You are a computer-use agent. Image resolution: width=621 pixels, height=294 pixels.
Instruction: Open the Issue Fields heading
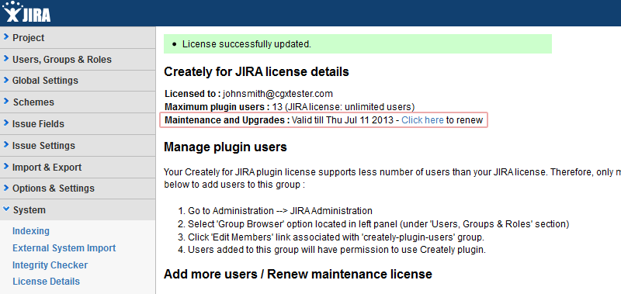(x=38, y=124)
